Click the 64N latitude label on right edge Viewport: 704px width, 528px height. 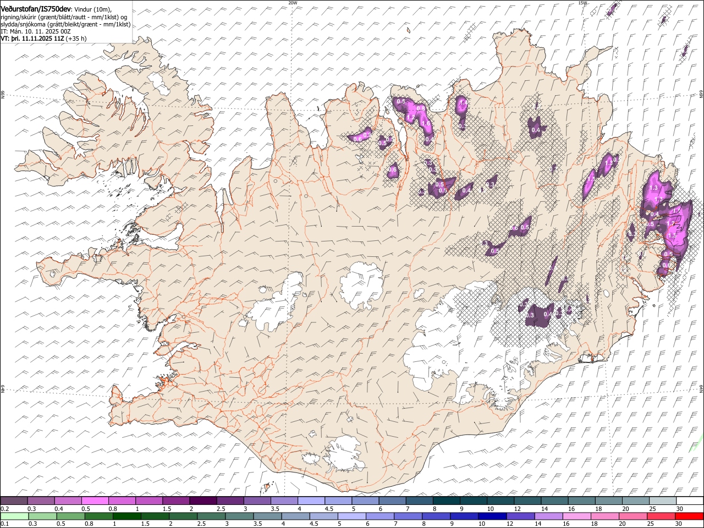(701, 389)
